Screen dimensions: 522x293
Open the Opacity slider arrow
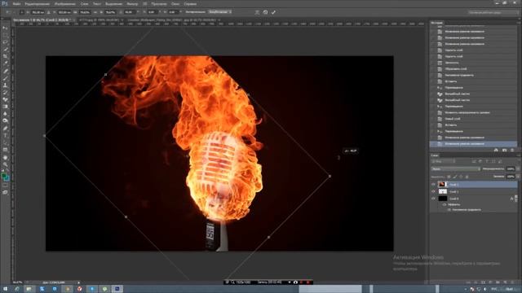(x=518, y=169)
